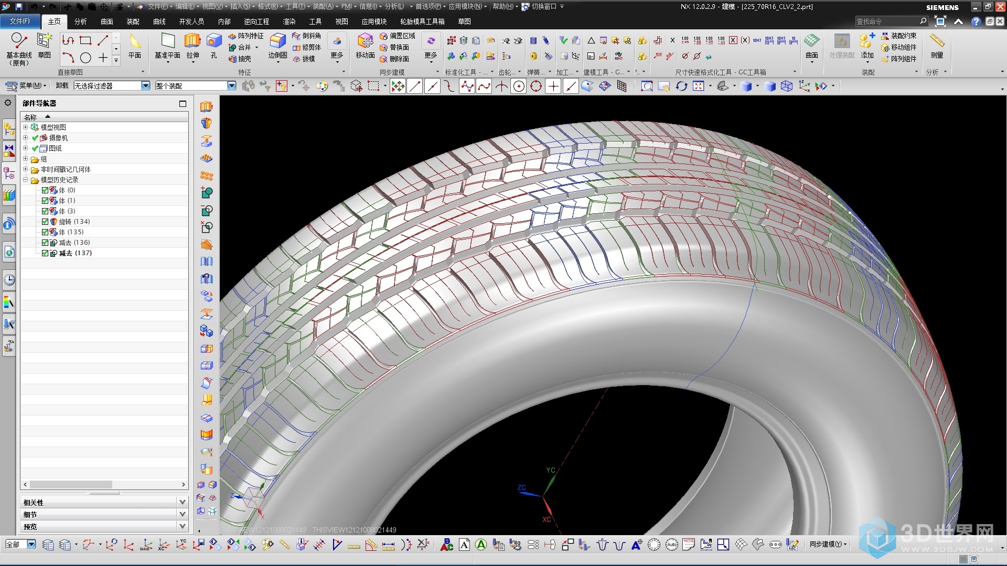Click the 替换面 (Replace Face) tool

click(x=394, y=47)
